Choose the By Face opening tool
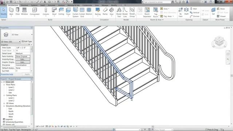Viewport: 233px width, 131px height. click(x=181, y=12)
